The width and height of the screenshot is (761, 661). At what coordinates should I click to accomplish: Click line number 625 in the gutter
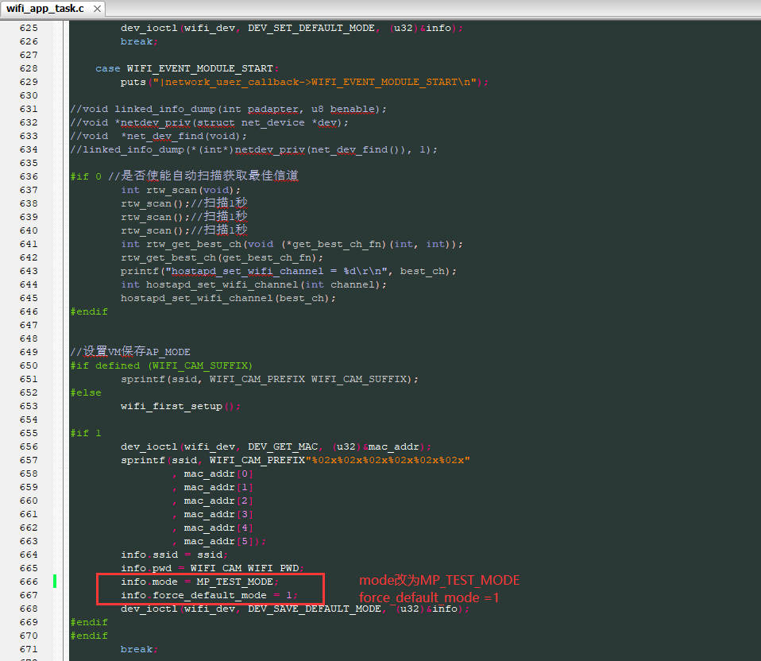pyautogui.click(x=29, y=28)
